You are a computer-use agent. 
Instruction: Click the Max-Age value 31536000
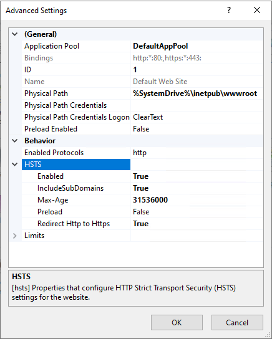pyautogui.click(x=150, y=200)
